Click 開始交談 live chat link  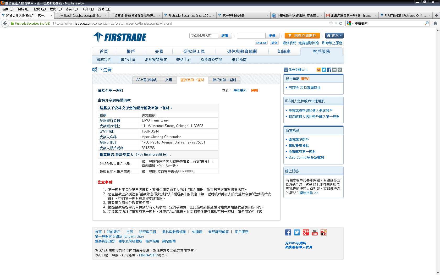pos(309,193)
